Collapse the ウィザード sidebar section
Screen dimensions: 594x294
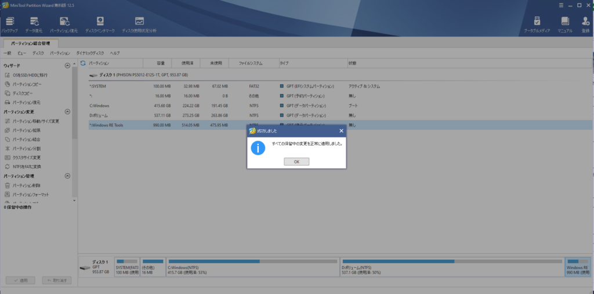(67, 66)
